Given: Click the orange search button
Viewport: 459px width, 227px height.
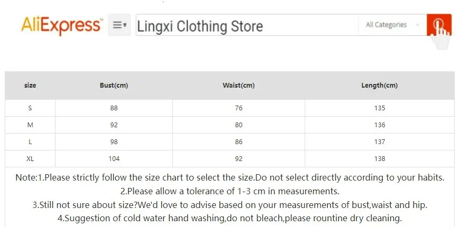Looking at the screenshot, I should 439,24.
